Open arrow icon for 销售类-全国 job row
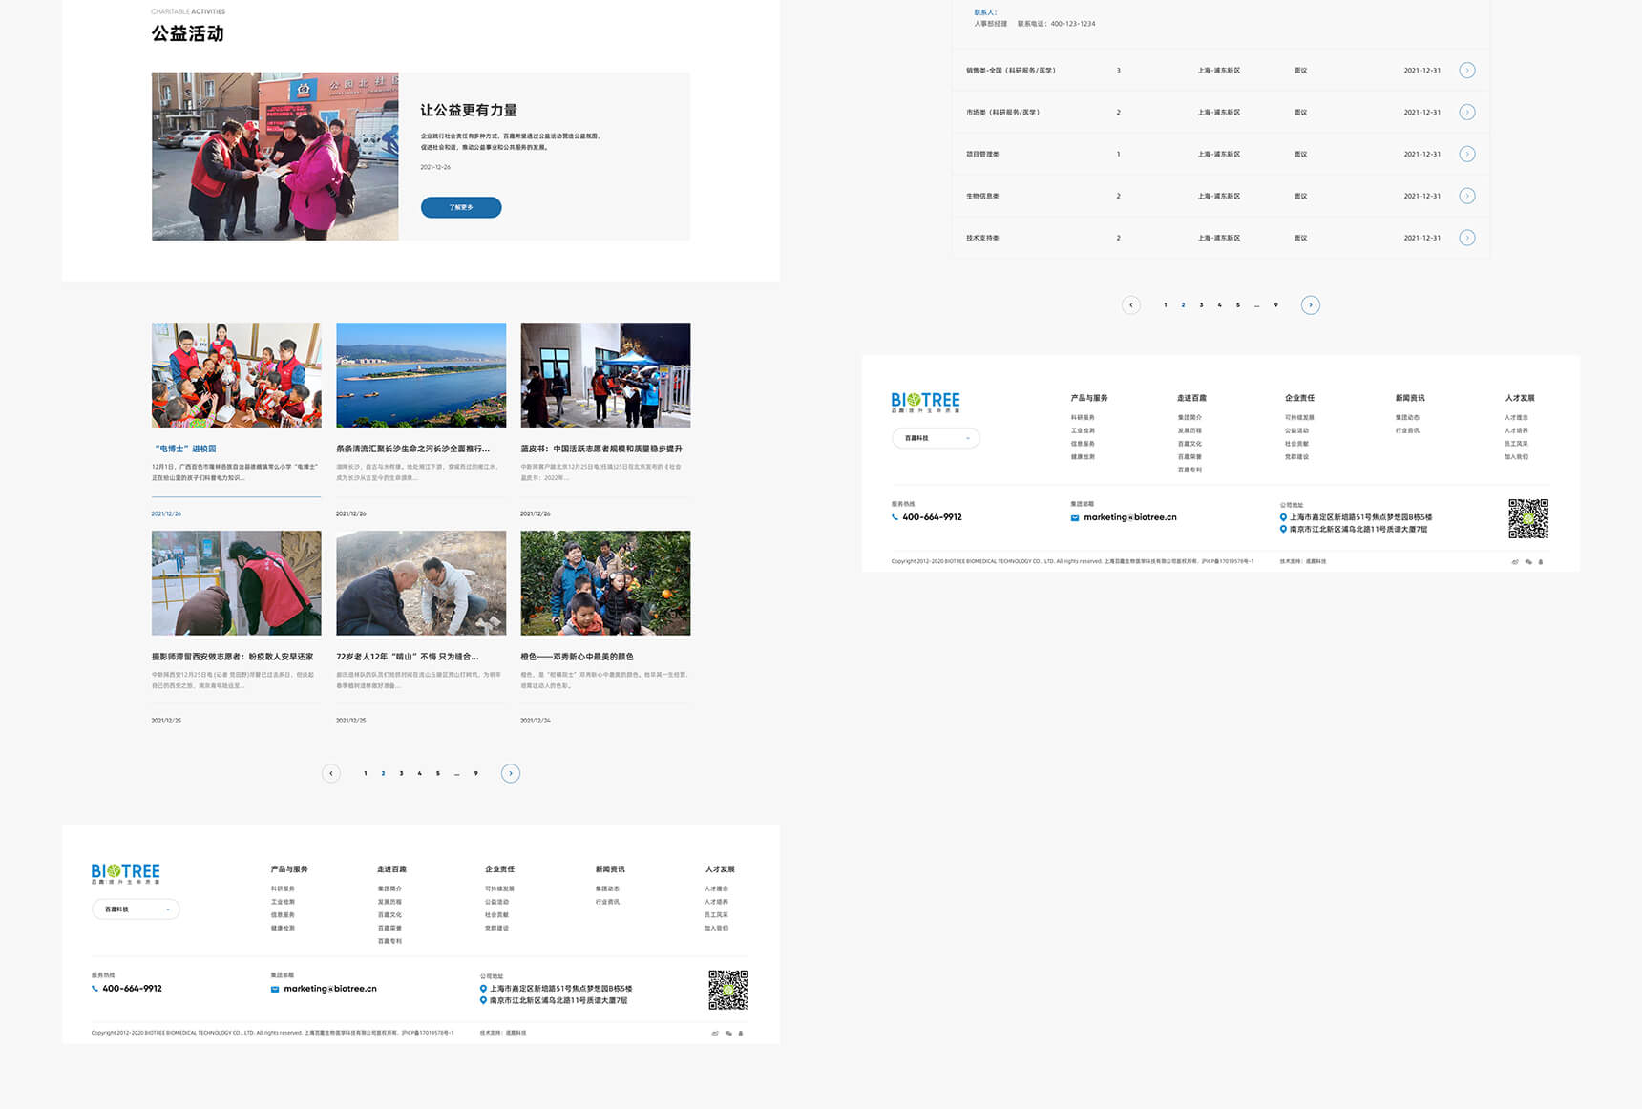Screen dimensions: 1642x1109 coord(1467,71)
